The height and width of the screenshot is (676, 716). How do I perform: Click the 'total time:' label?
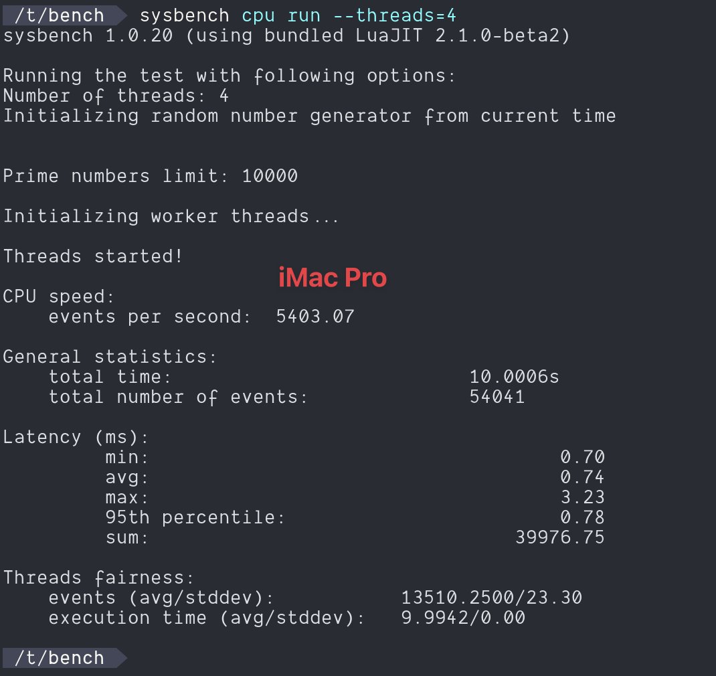(x=110, y=377)
